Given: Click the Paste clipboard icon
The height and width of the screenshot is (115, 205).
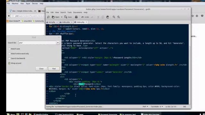Looking at the screenshot, I should tap(108, 17).
